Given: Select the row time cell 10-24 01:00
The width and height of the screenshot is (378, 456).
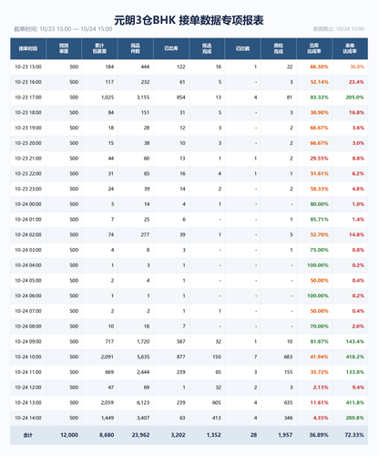Looking at the screenshot, I should click(28, 220).
